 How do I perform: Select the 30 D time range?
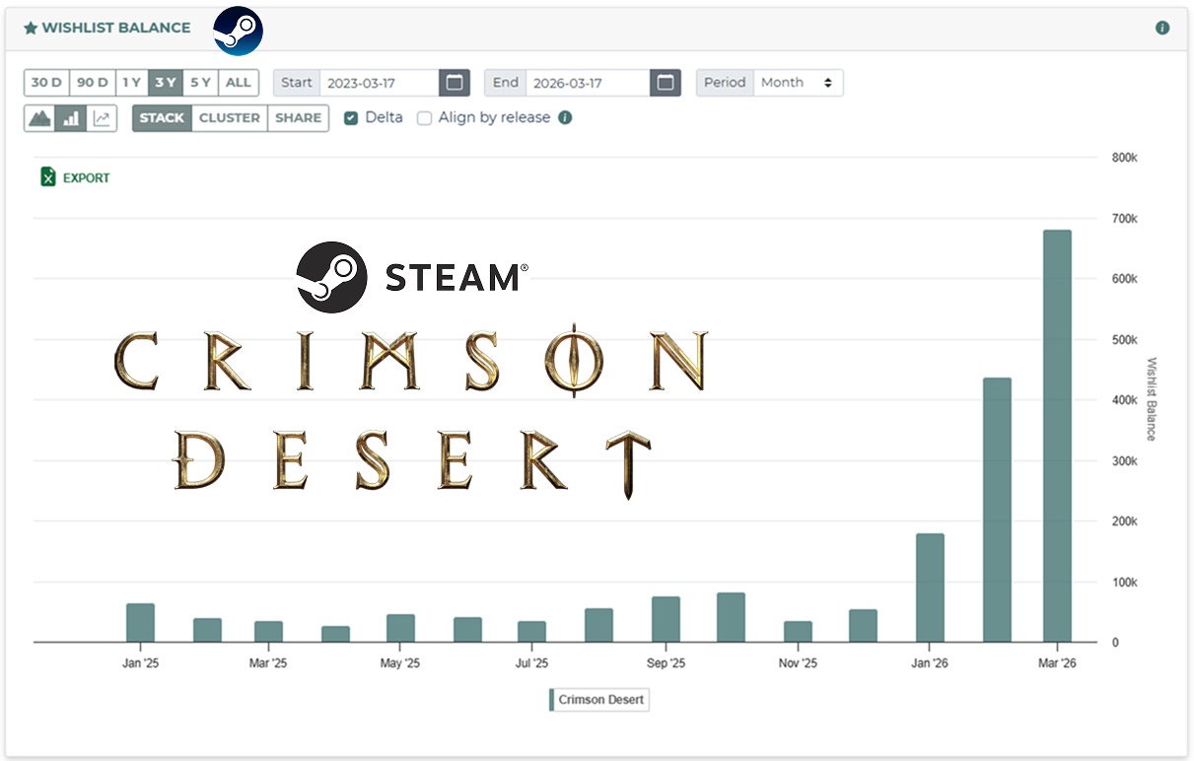tap(46, 83)
